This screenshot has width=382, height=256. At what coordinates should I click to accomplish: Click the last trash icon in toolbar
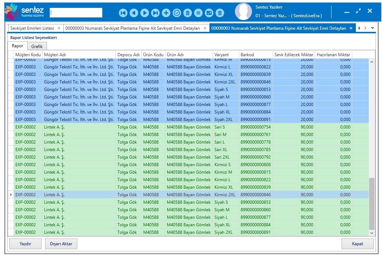click(x=220, y=13)
